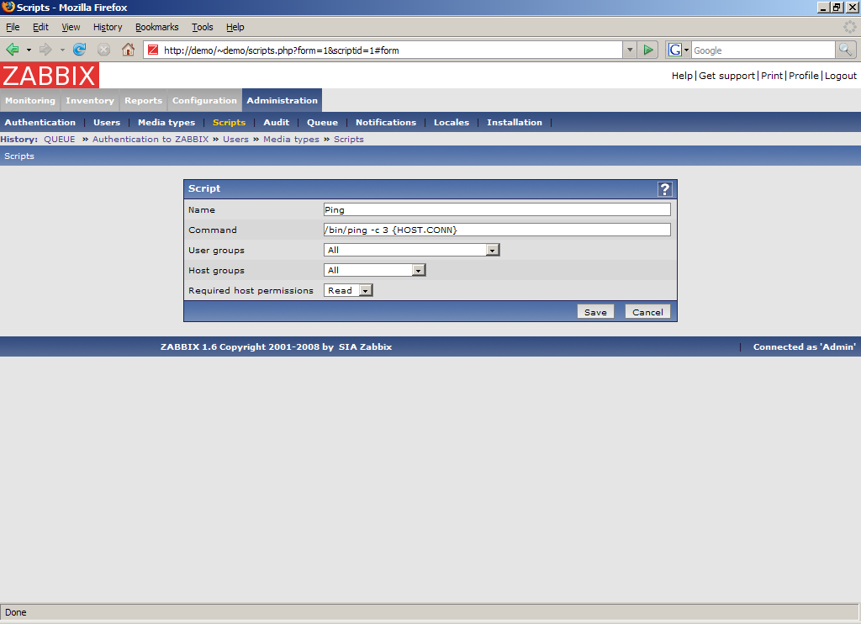Open the View menu
Viewport: 861px width, 624px height.
click(71, 27)
